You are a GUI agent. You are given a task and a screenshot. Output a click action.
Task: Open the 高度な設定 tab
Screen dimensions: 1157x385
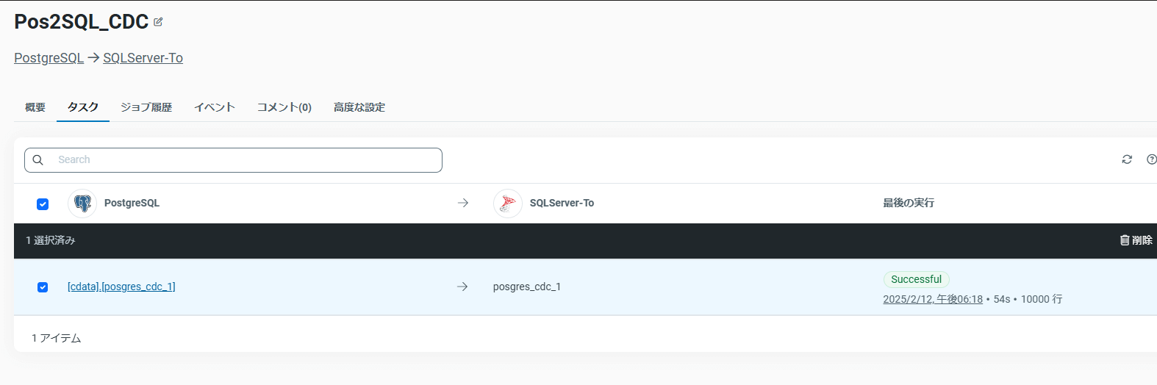click(x=359, y=107)
